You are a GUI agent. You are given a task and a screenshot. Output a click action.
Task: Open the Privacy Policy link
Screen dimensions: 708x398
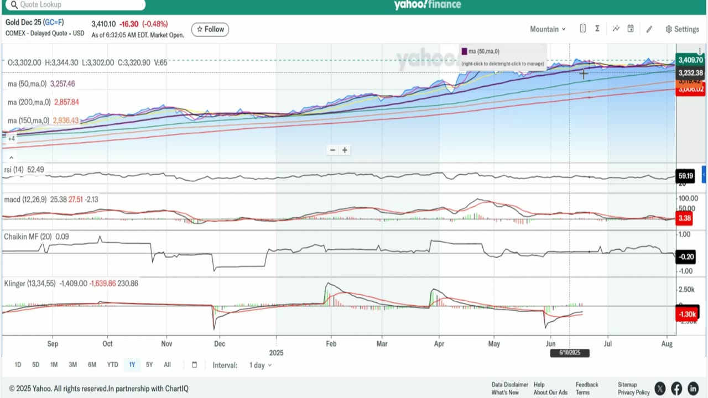pos(633,392)
